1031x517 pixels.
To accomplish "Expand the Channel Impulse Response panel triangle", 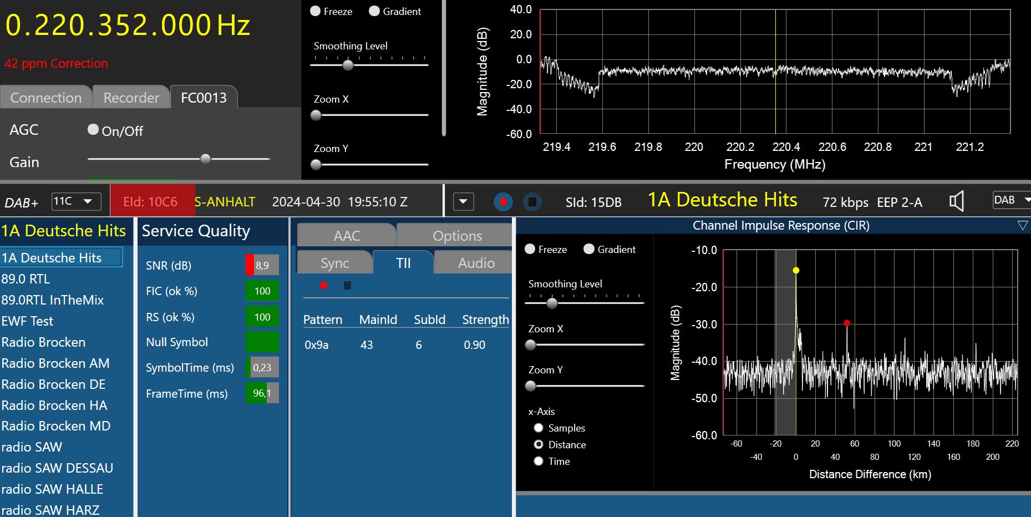I will [1022, 225].
